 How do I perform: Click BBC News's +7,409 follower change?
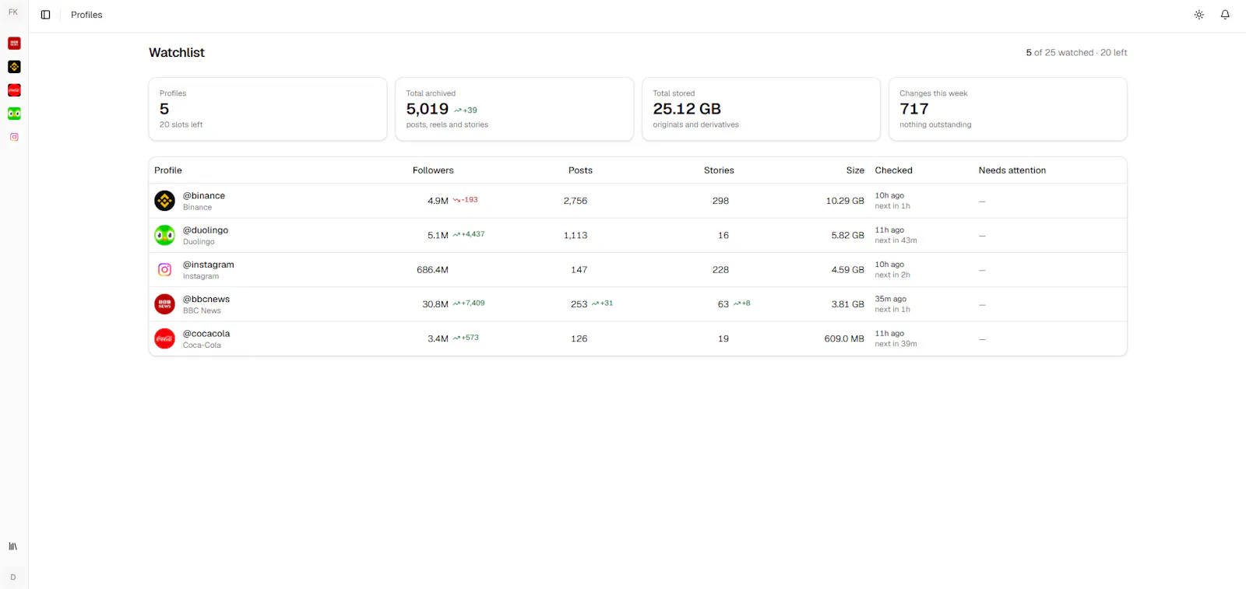[469, 303]
